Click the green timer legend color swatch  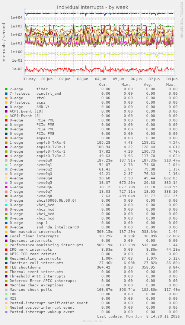(x=6, y=89)
